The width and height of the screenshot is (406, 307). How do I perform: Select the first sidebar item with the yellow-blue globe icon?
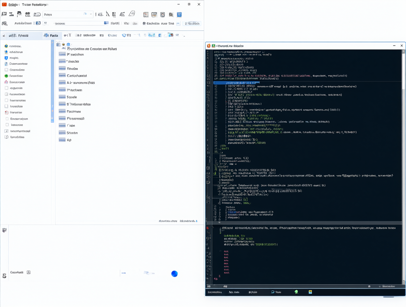tap(13, 46)
